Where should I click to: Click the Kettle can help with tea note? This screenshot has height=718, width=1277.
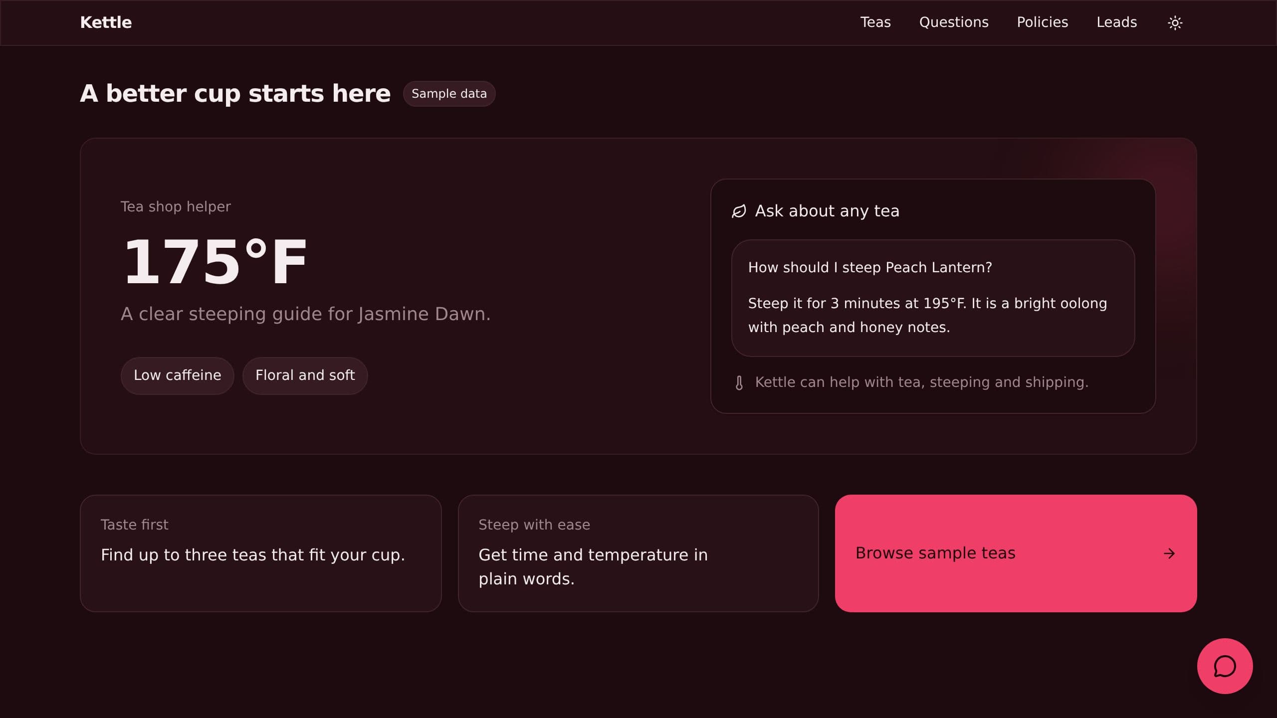tap(921, 382)
